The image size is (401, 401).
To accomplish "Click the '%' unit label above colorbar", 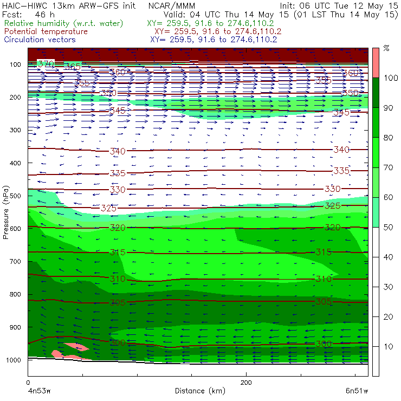I will point(386,48).
